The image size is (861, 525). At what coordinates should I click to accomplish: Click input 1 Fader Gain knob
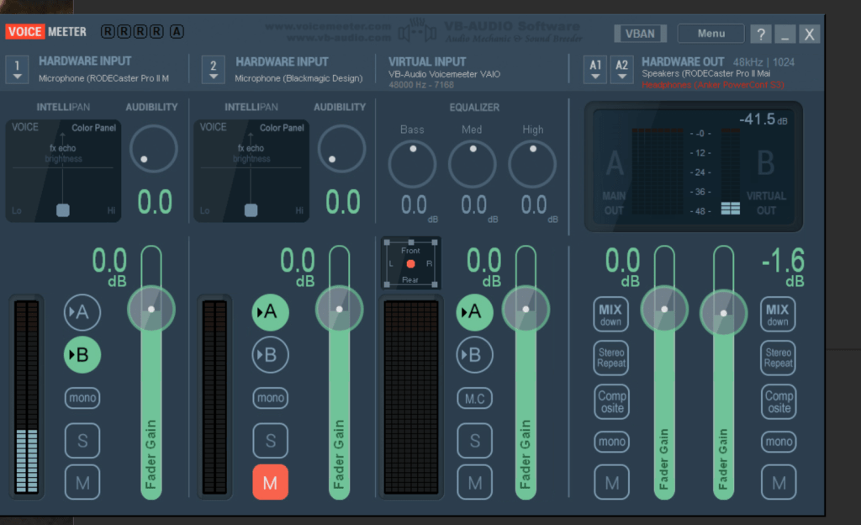(151, 309)
